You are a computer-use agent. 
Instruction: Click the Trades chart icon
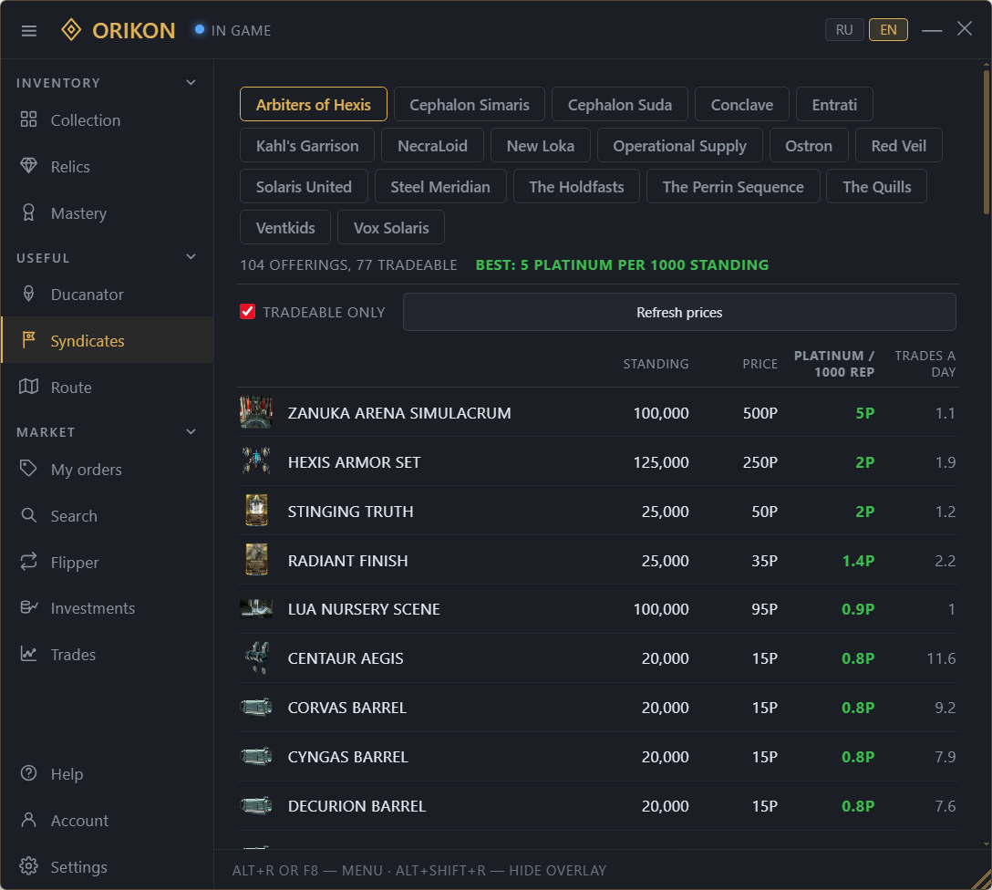point(28,654)
